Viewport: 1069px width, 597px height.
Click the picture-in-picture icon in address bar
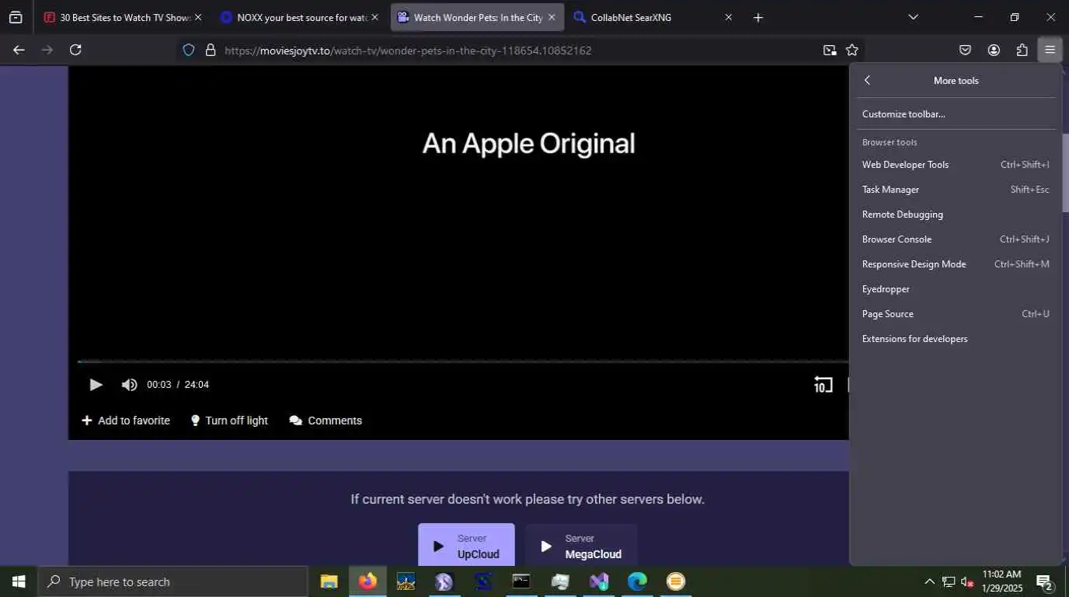tap(830, 50)
